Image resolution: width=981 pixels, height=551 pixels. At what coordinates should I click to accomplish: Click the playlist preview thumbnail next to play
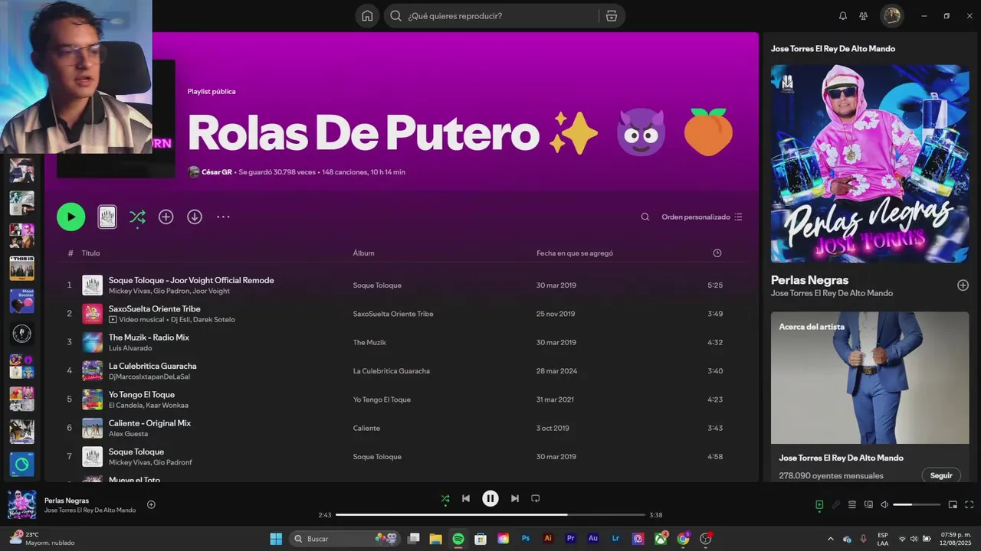(x=107, y=217)
